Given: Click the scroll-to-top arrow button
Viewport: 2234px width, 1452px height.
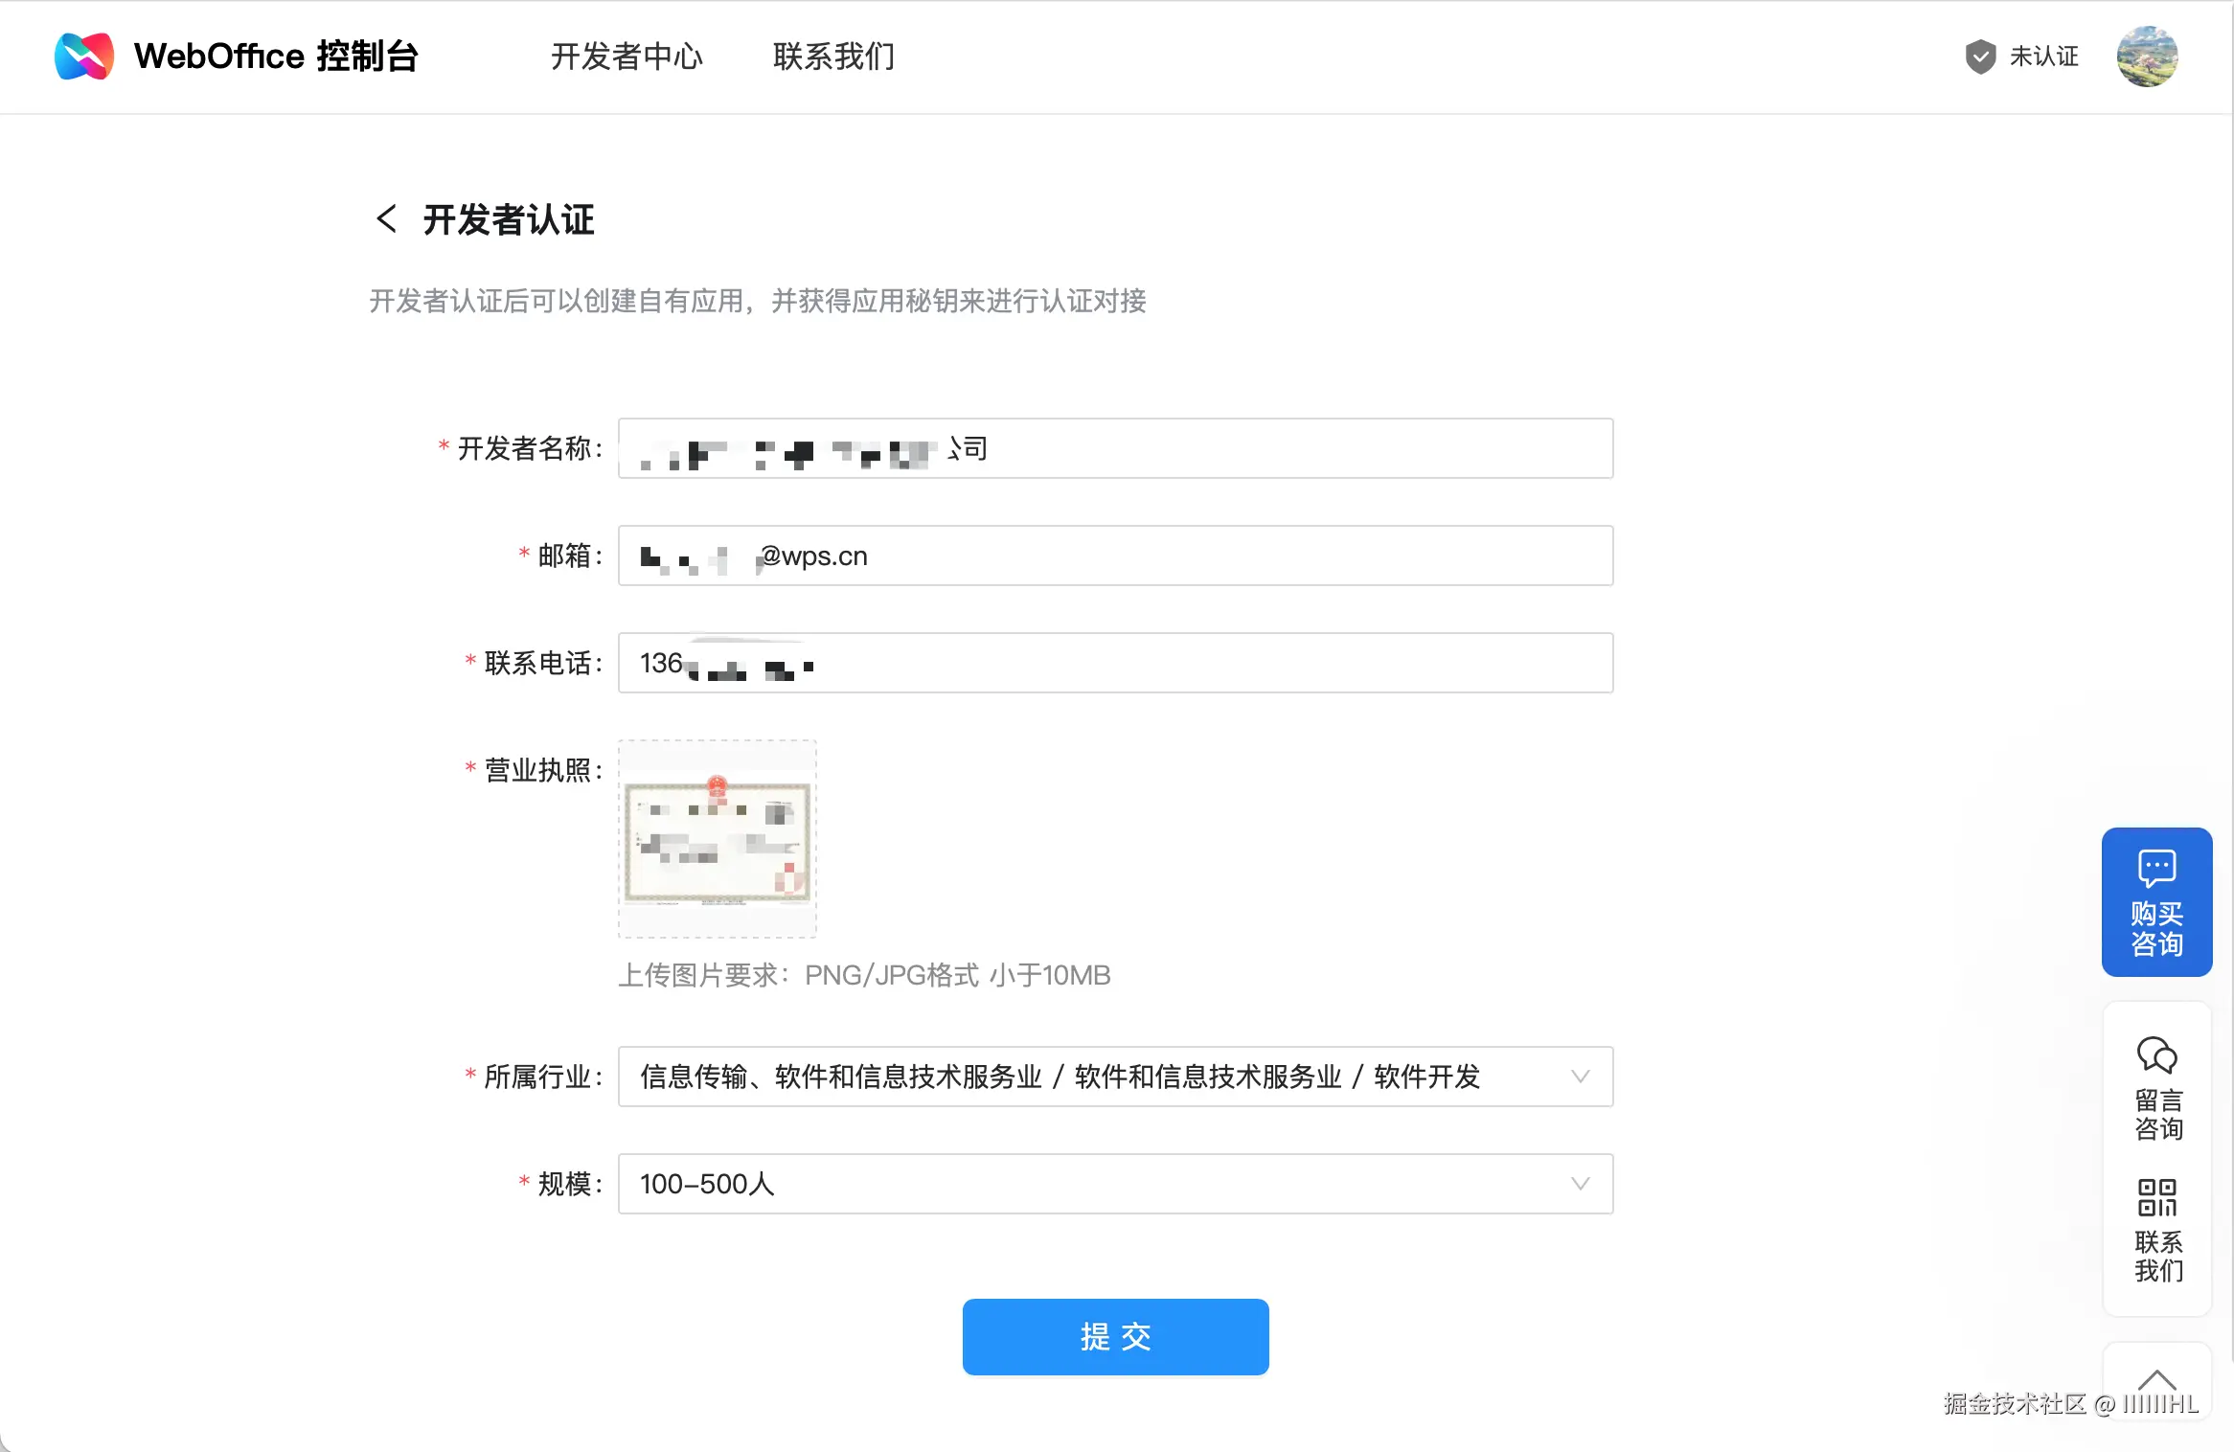Looking at the screenshot, I should [2156, 1380].
